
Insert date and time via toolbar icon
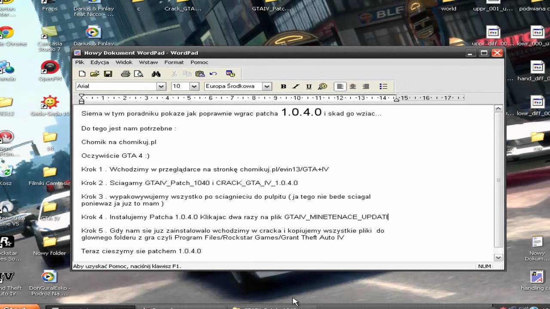[231, 74]
